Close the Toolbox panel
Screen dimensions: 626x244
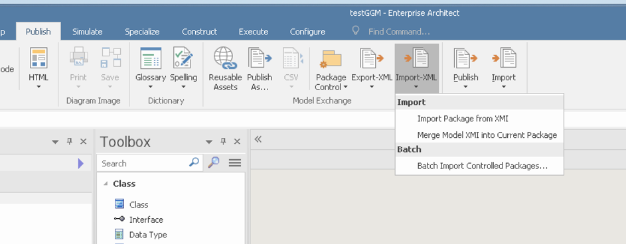[x=237, y=141]
